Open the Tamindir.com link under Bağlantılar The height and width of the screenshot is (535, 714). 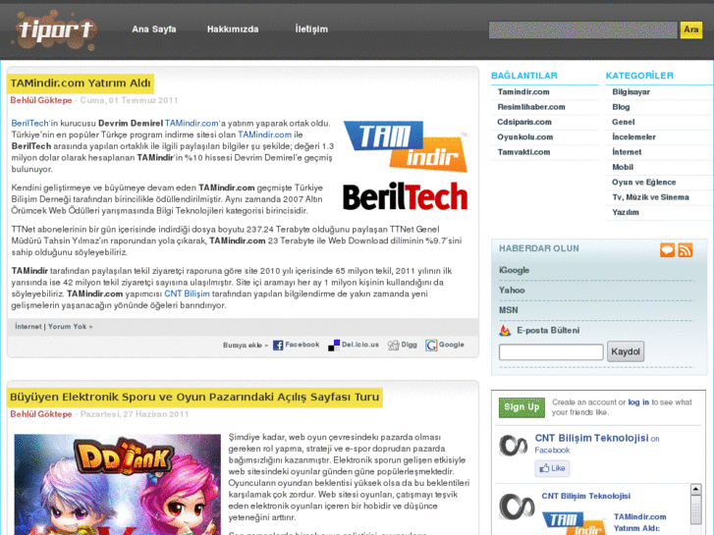tap(523, 92)
